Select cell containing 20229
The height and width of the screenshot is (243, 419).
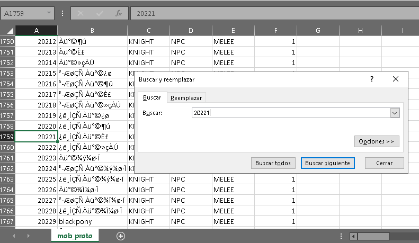point(37,222)
